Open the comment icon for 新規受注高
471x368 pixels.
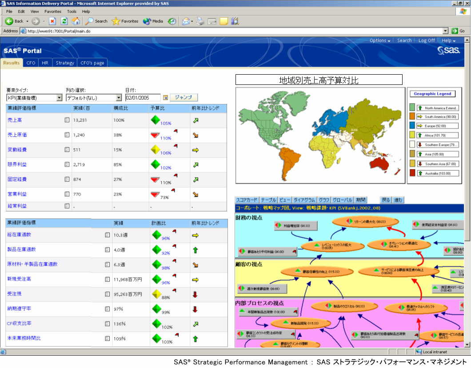[x=107, y=279]
